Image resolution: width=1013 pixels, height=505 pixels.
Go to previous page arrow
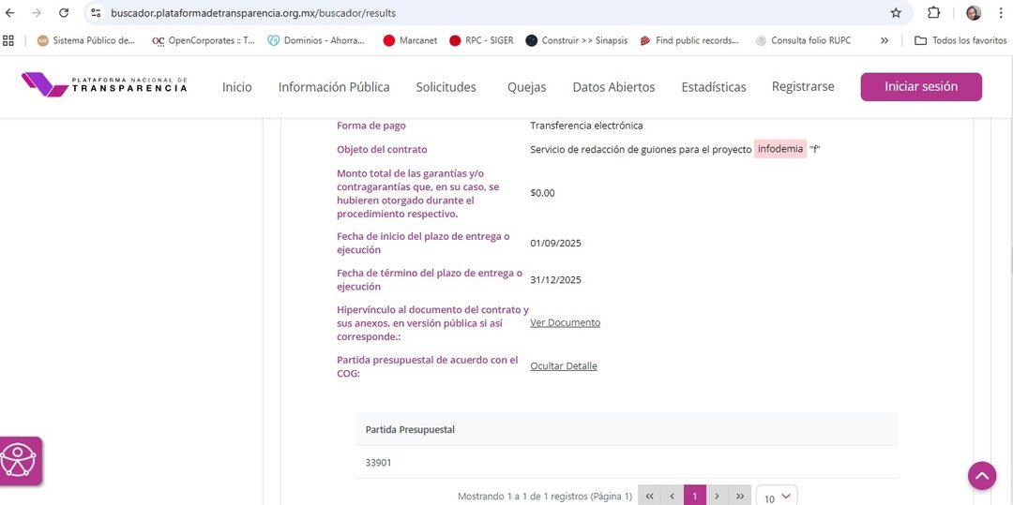[x=672, y=496]
